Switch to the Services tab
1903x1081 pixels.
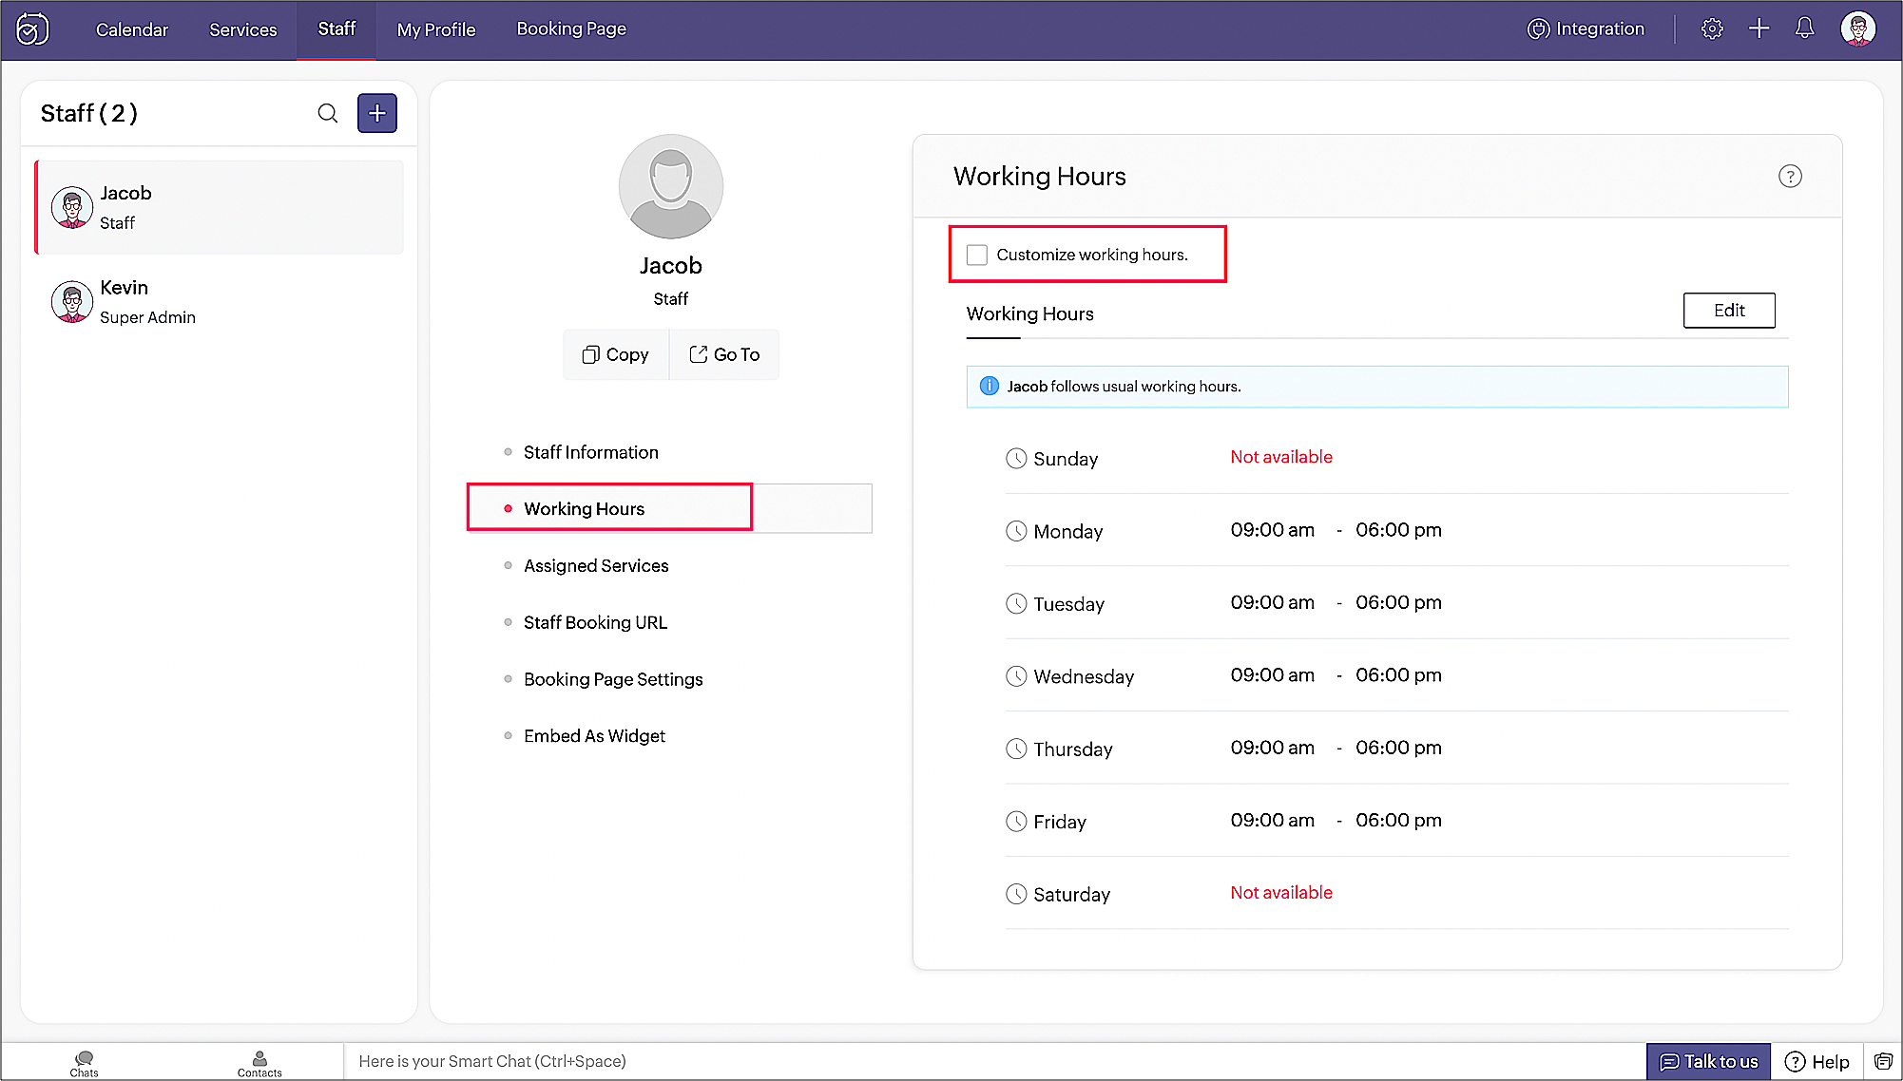[243, 29]
